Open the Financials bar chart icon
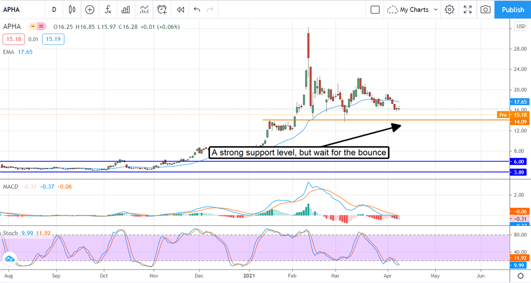Viewport: 531px width, 283px height. pyautogui.click(x=126, y=9)
